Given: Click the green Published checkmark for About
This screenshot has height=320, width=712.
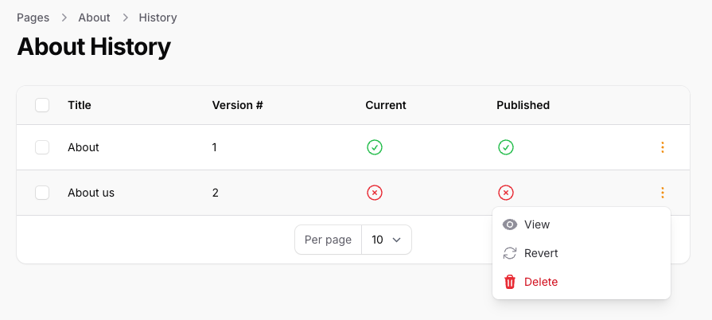Looking at the screenshot, I should [x=506, y=147].
